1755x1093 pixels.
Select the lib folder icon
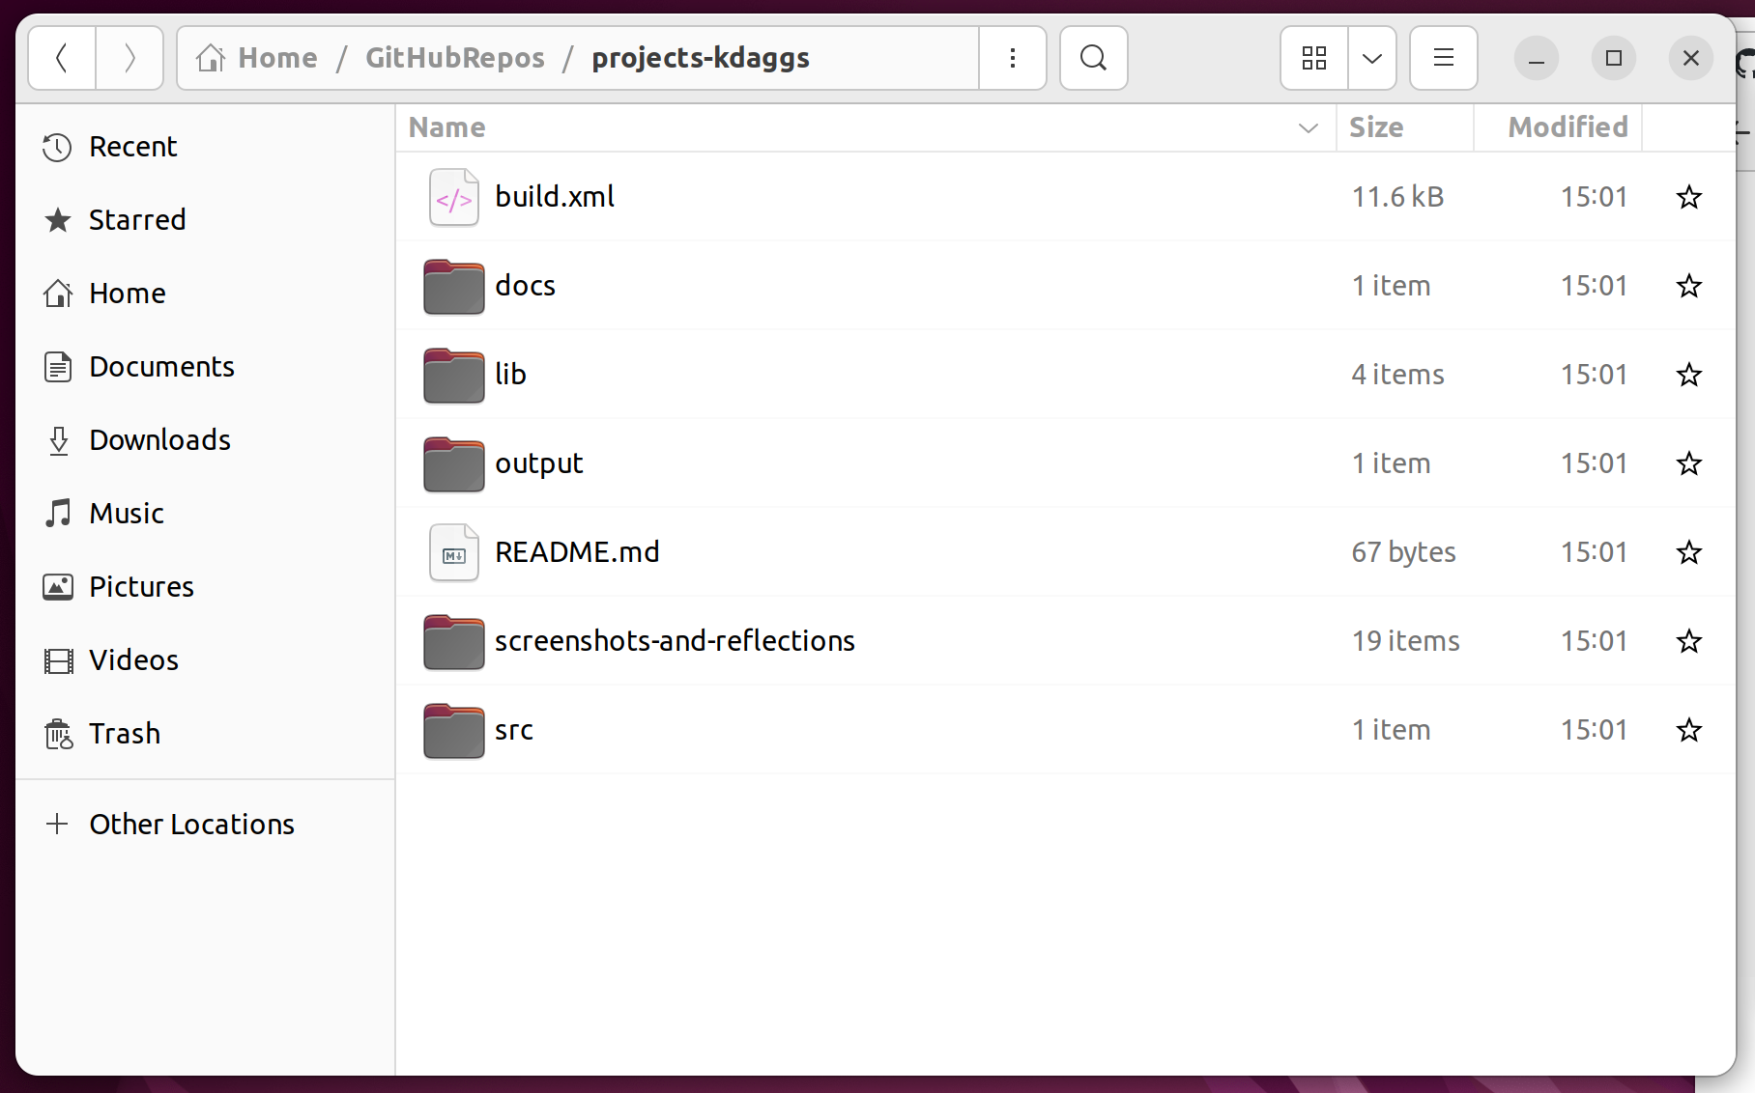click(x=454, y=375)
